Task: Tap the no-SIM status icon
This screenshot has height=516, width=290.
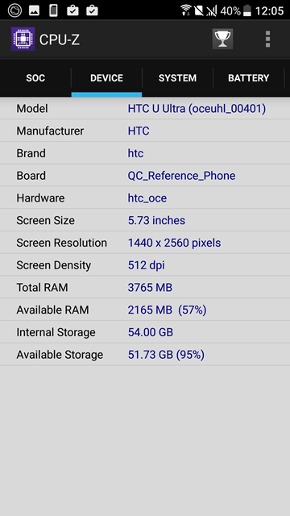Action: [x=199, y=10]
